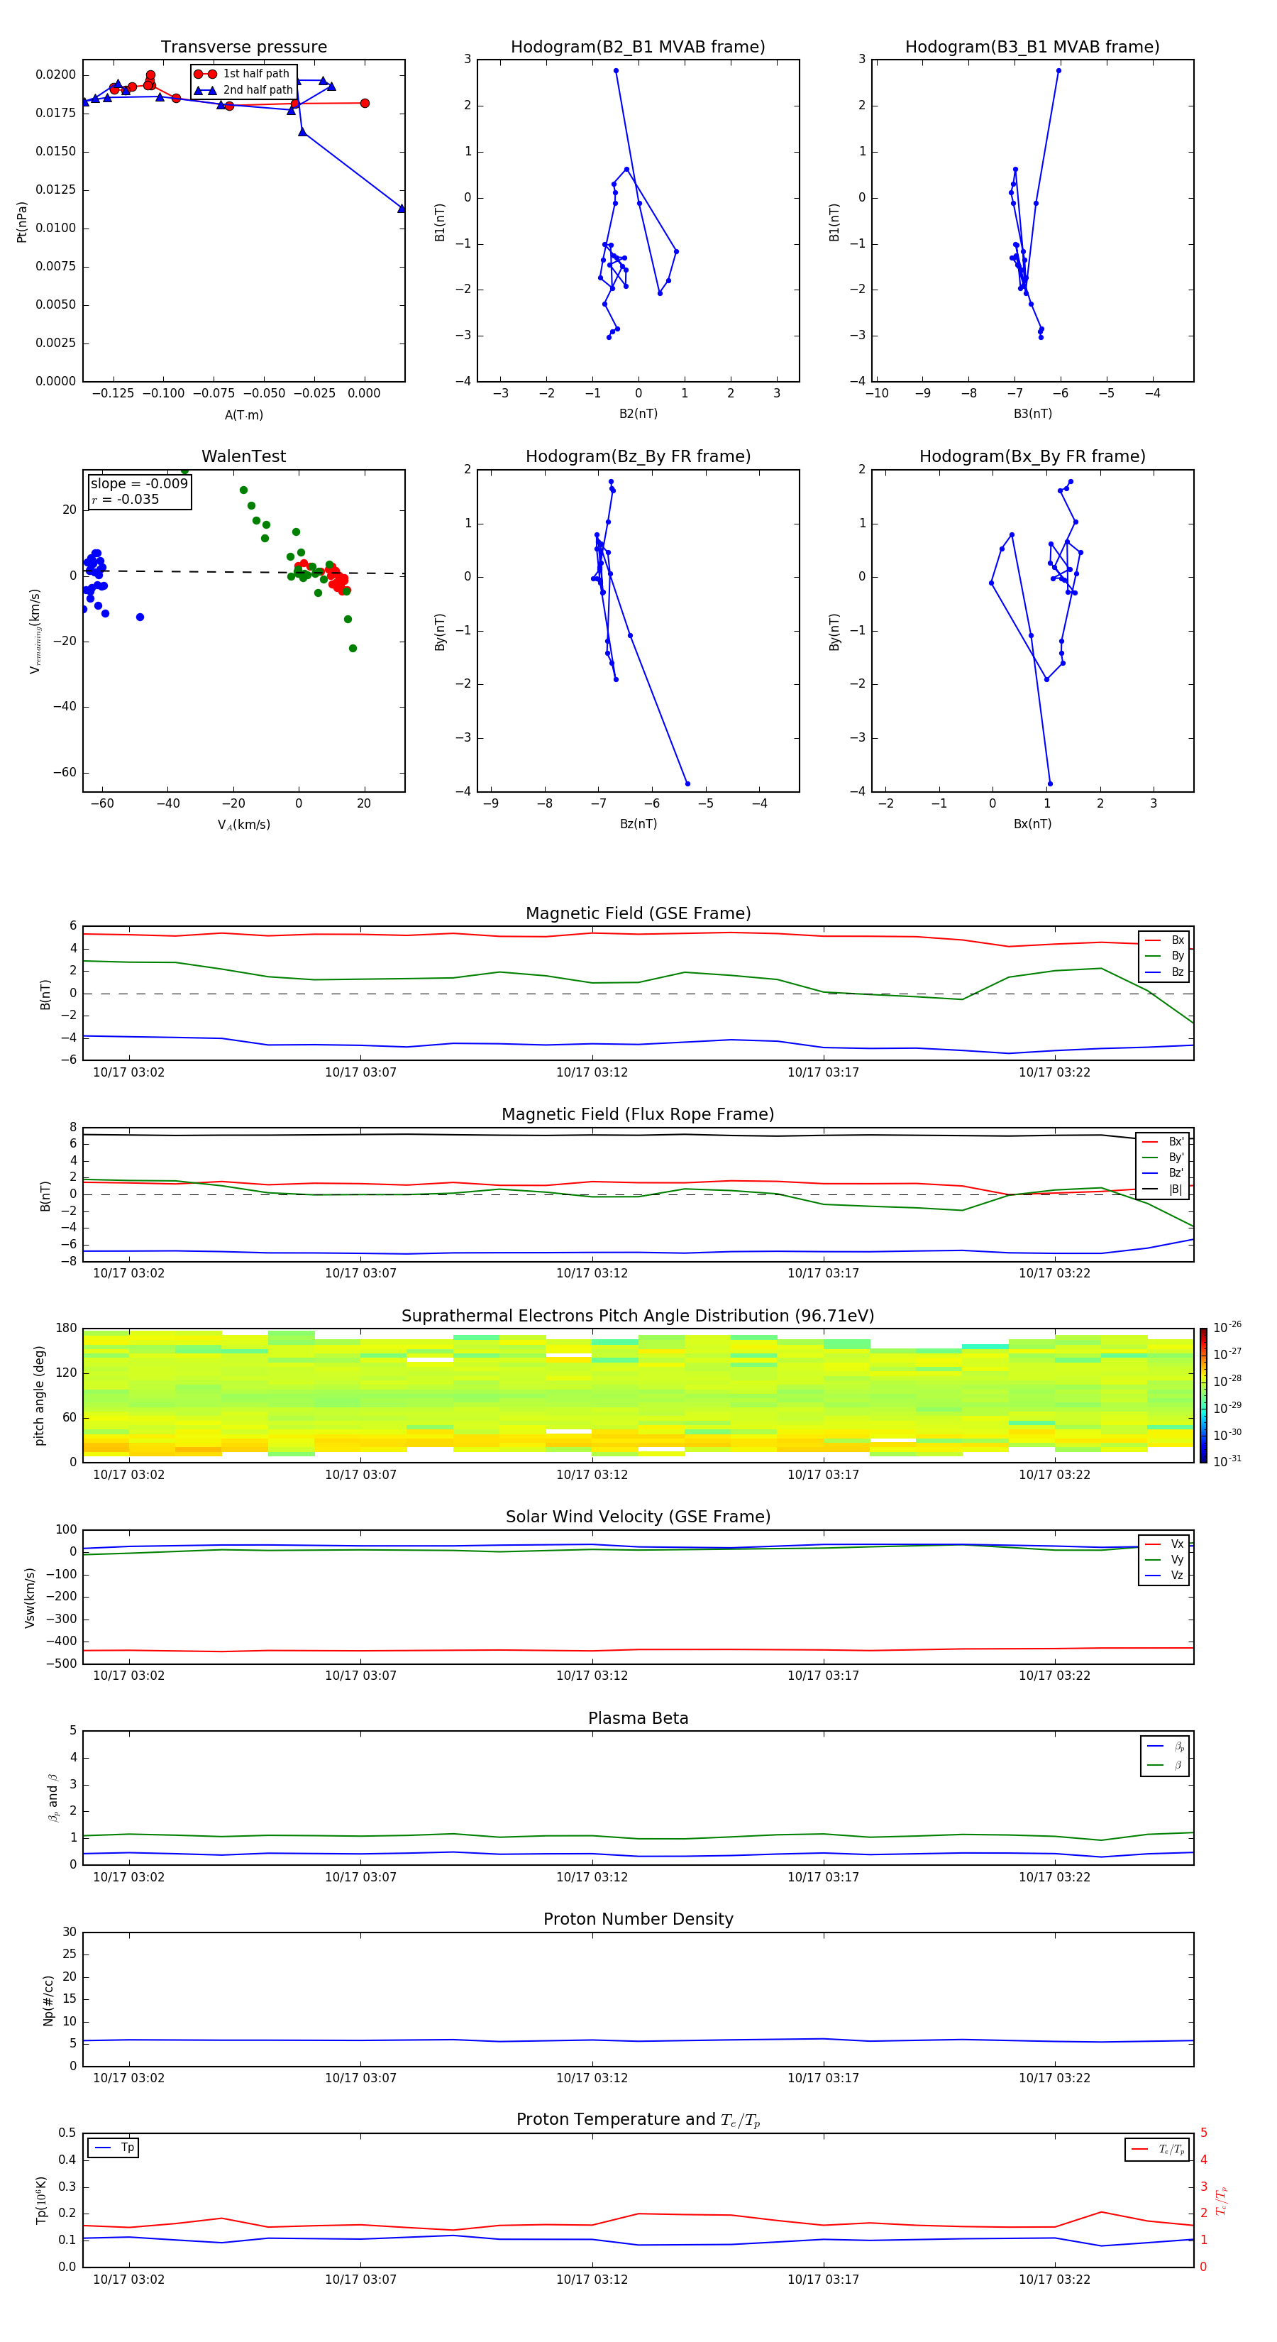Click the 'slope = -0.009' annotation
This screenshot has height=2342, width=1277.
[139, 484]
